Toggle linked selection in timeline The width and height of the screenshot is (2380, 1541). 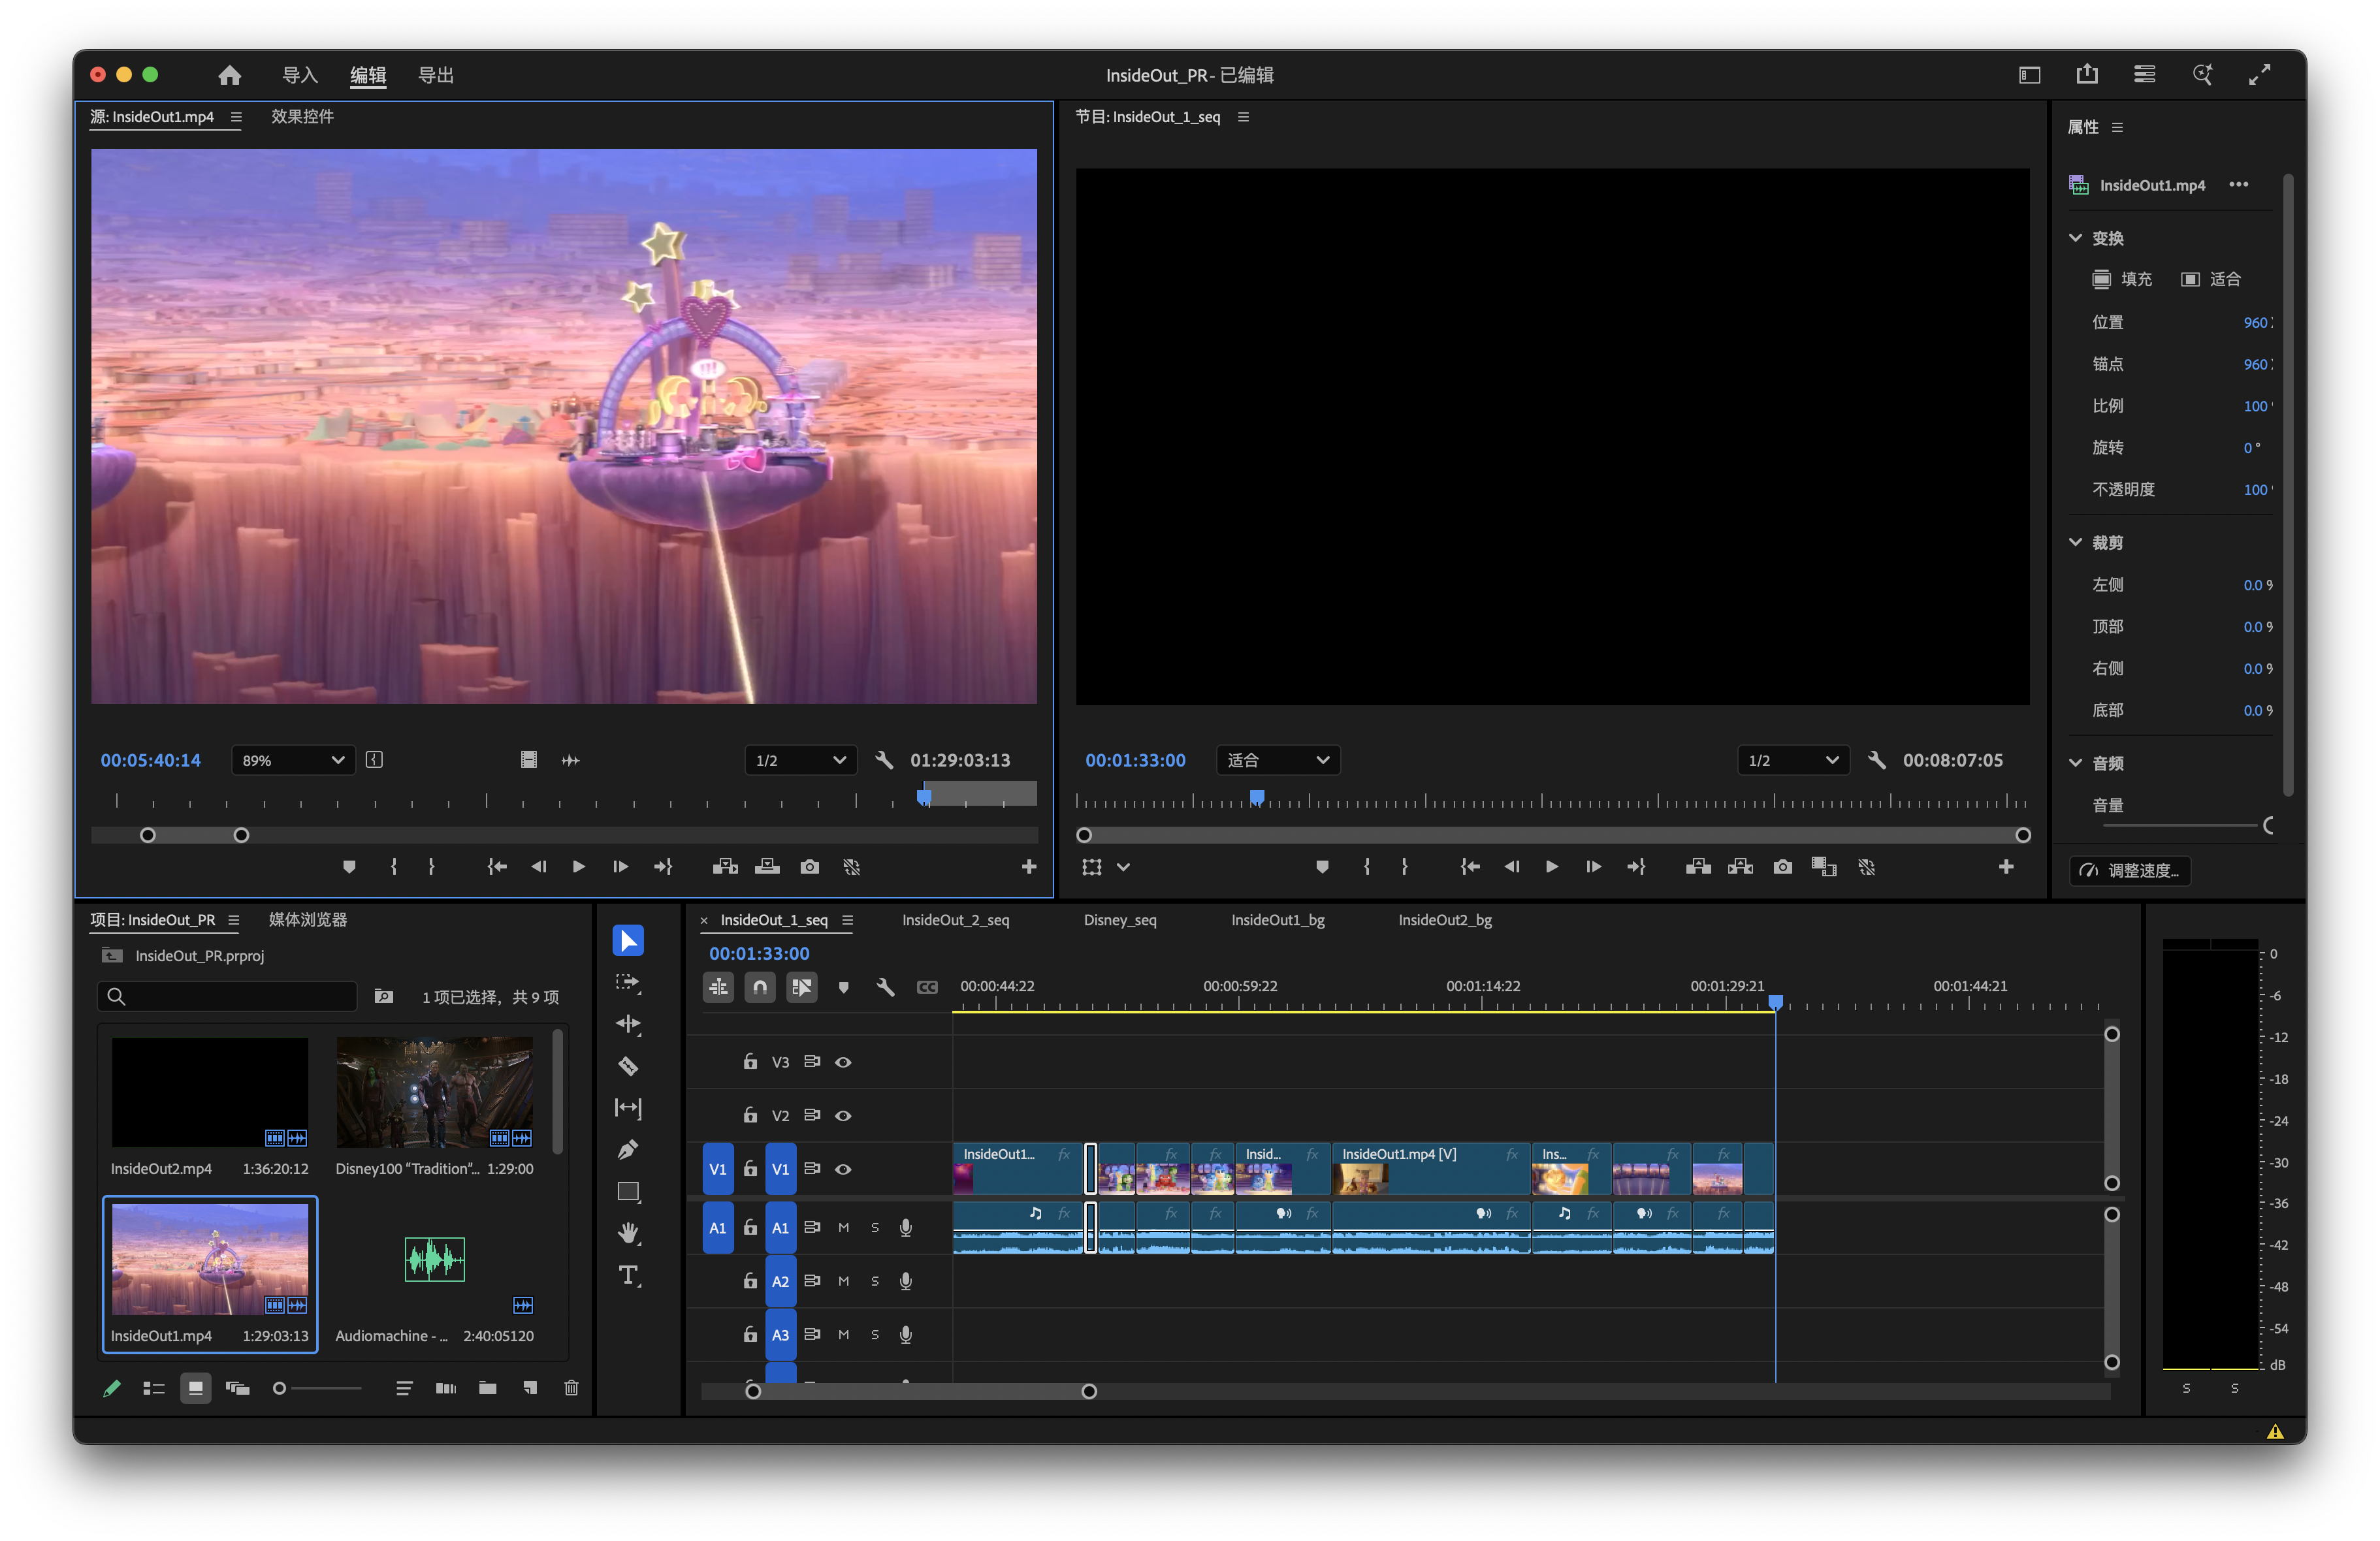click(x=802, y=987)
